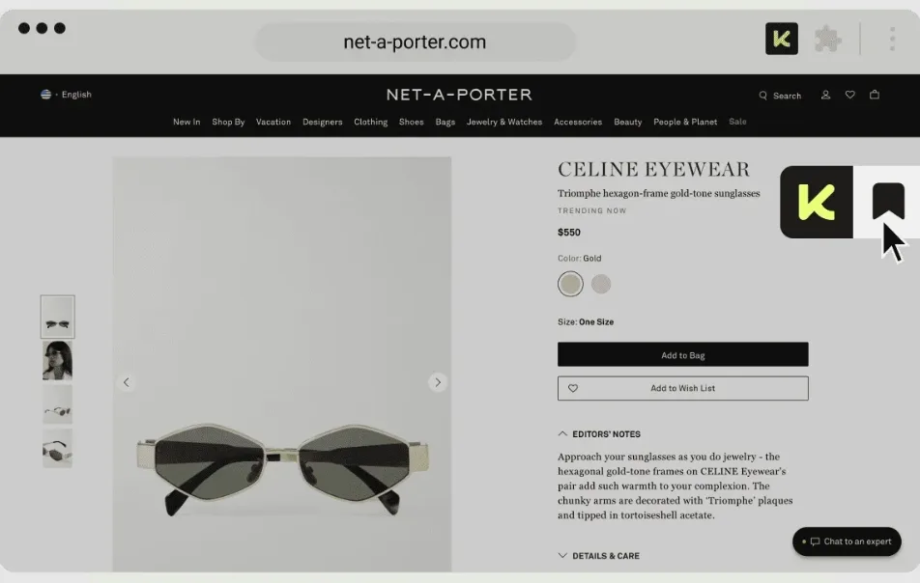Show next product image with right arrow
The image size is (920, 583).
[x=438, y=382]
